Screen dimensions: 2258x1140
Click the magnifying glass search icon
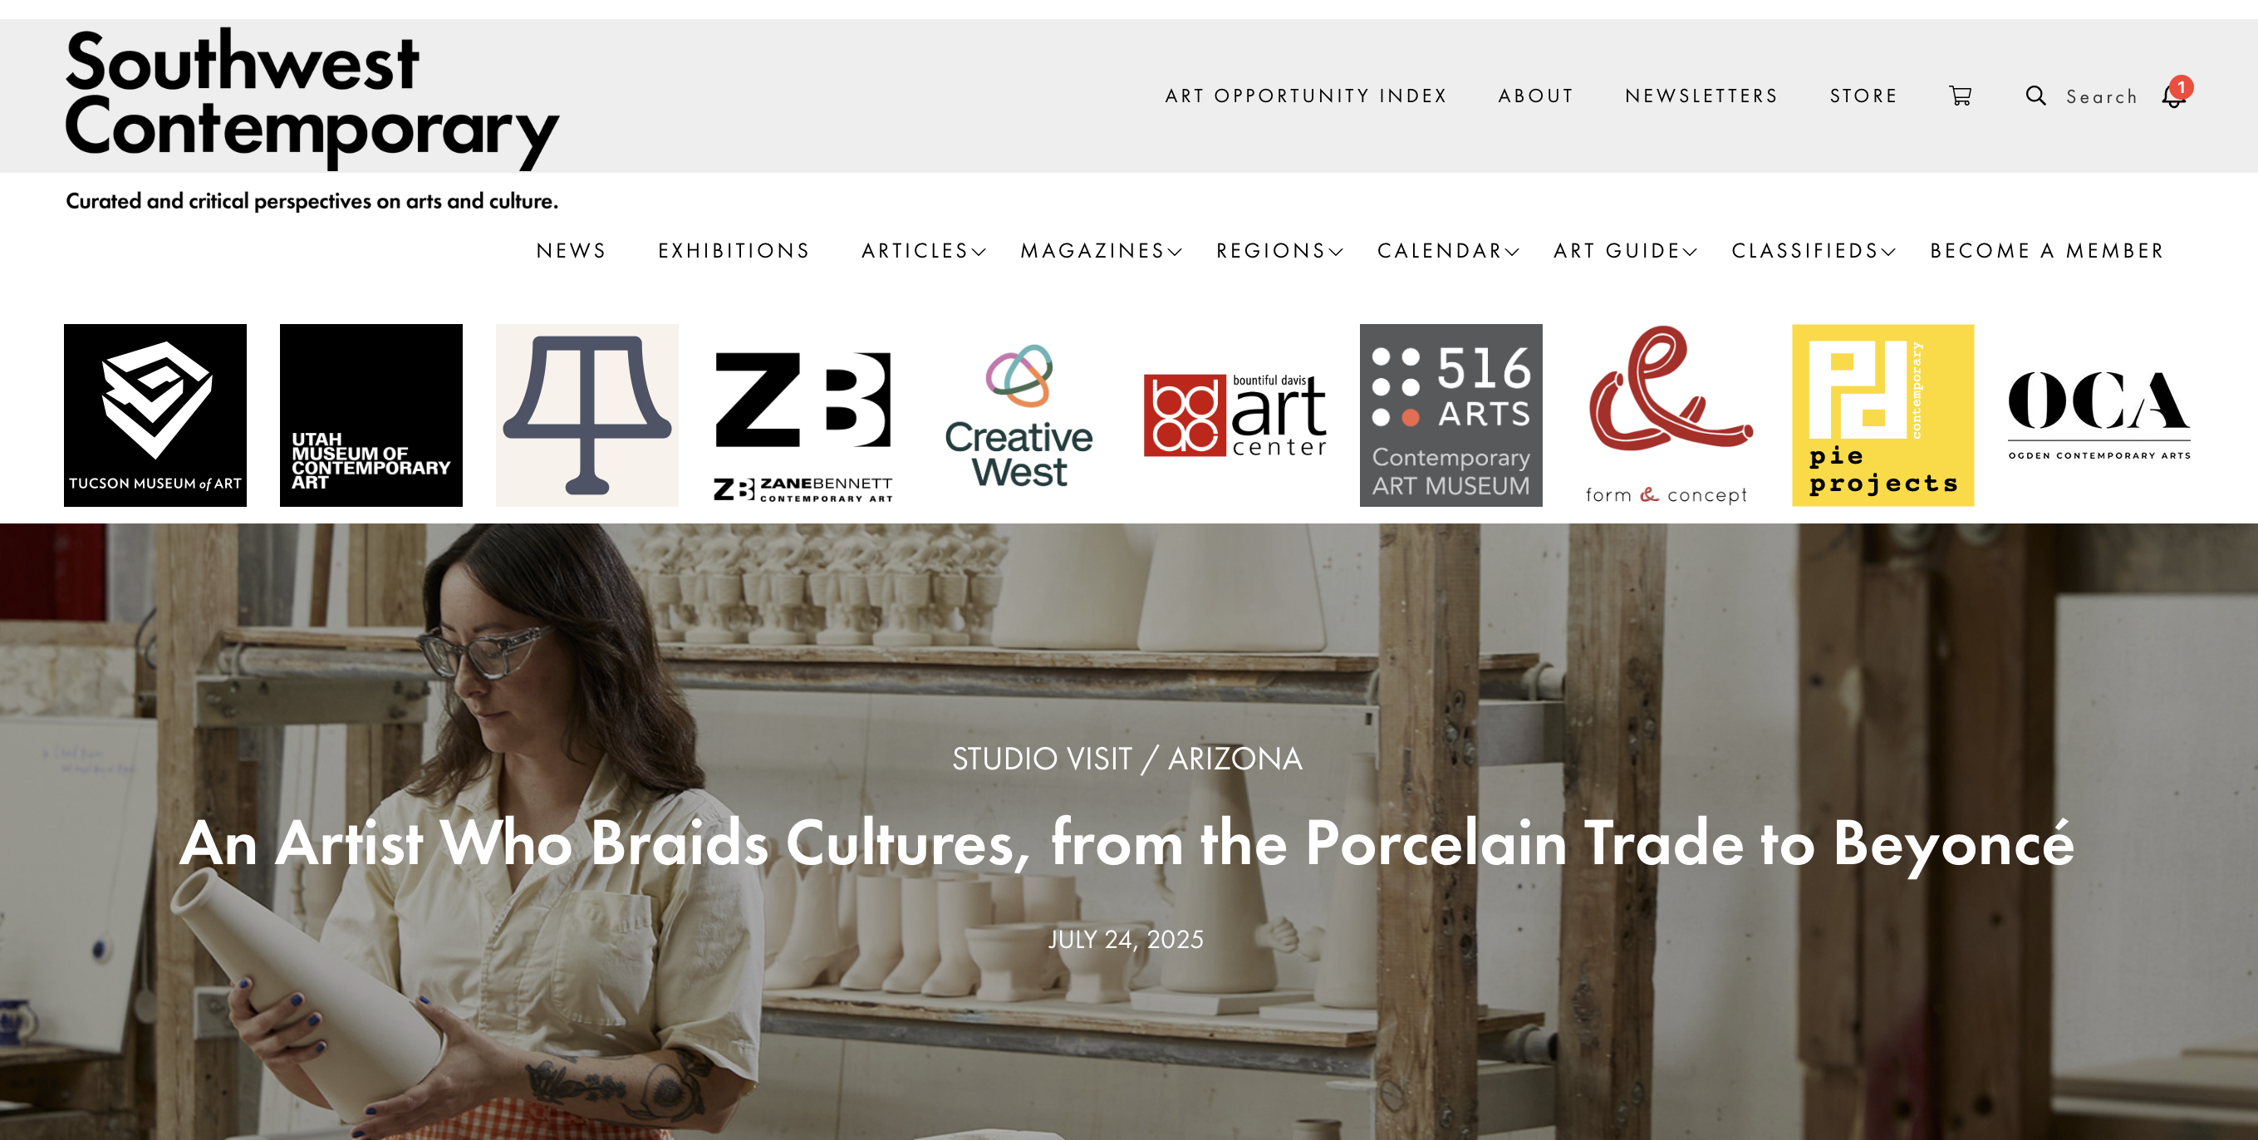pyautogui.click(x=2035, y=96)
